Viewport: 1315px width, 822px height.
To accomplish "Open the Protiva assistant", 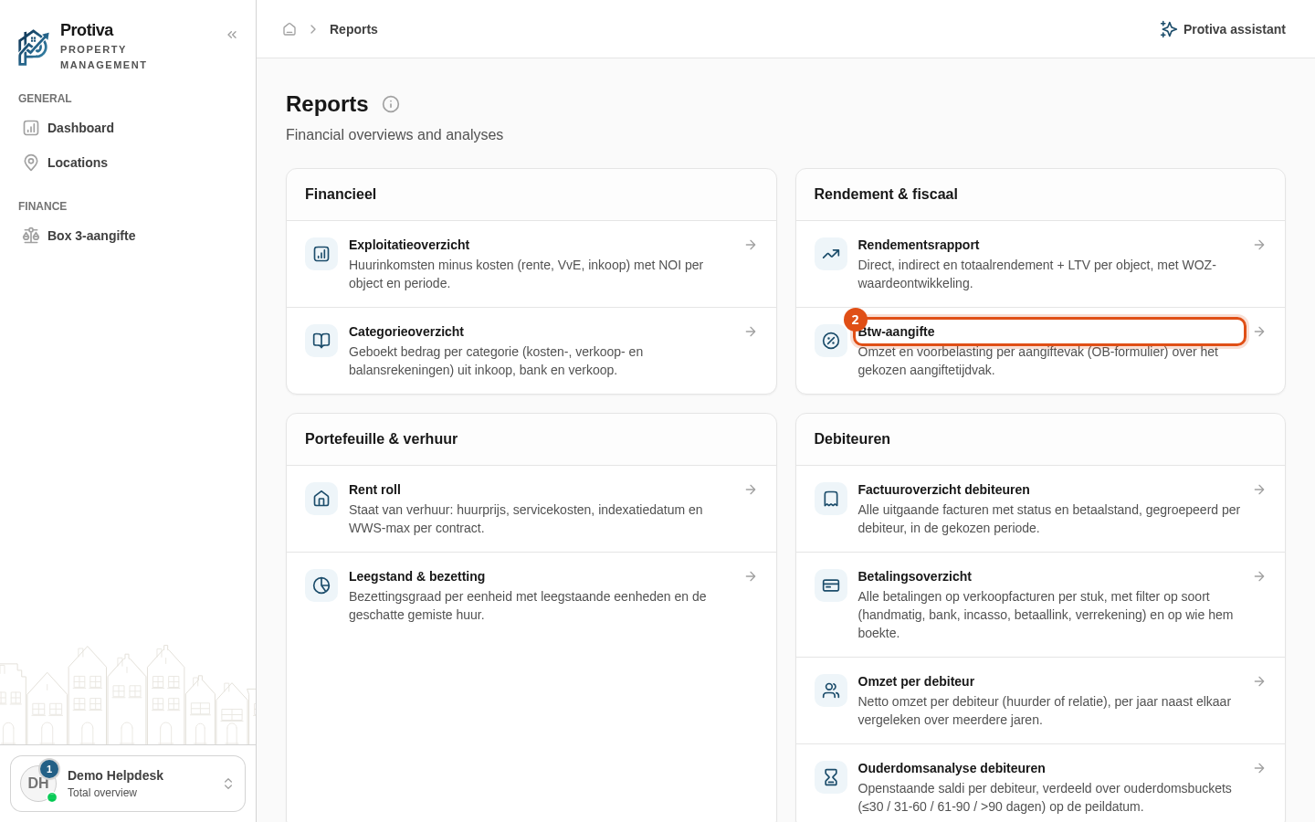I will coord(1223,29).
